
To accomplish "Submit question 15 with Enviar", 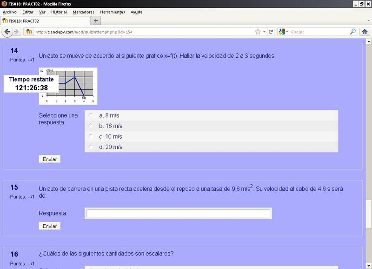I will [x=50, y=226].
